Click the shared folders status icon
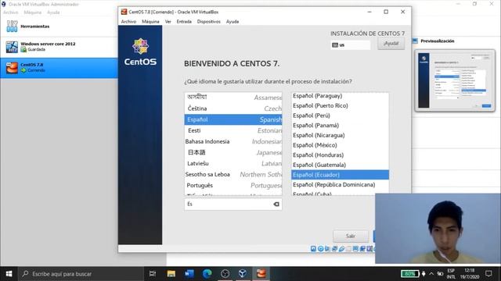The height and width of the screenshot is (281, 501). tap(348, 248)
